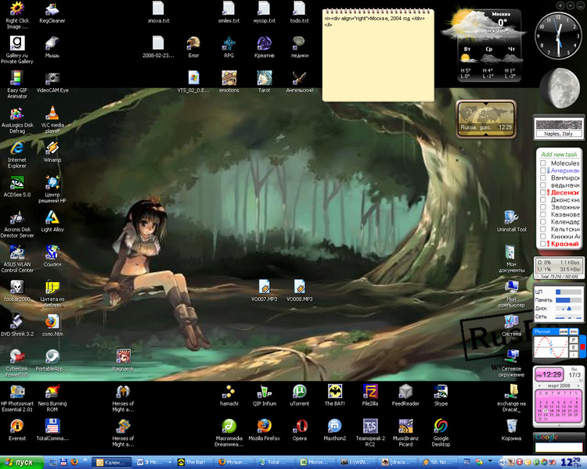Open the sidebar gadget menu arrow
This screenshot has height=469, width=587.
(570, 5)
